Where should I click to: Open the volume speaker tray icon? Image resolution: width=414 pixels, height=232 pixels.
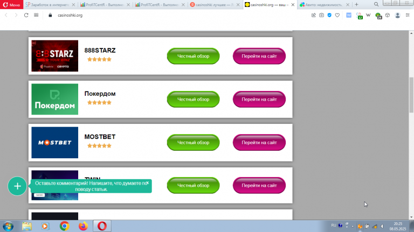pyautogui.click(x=382, y=226)
